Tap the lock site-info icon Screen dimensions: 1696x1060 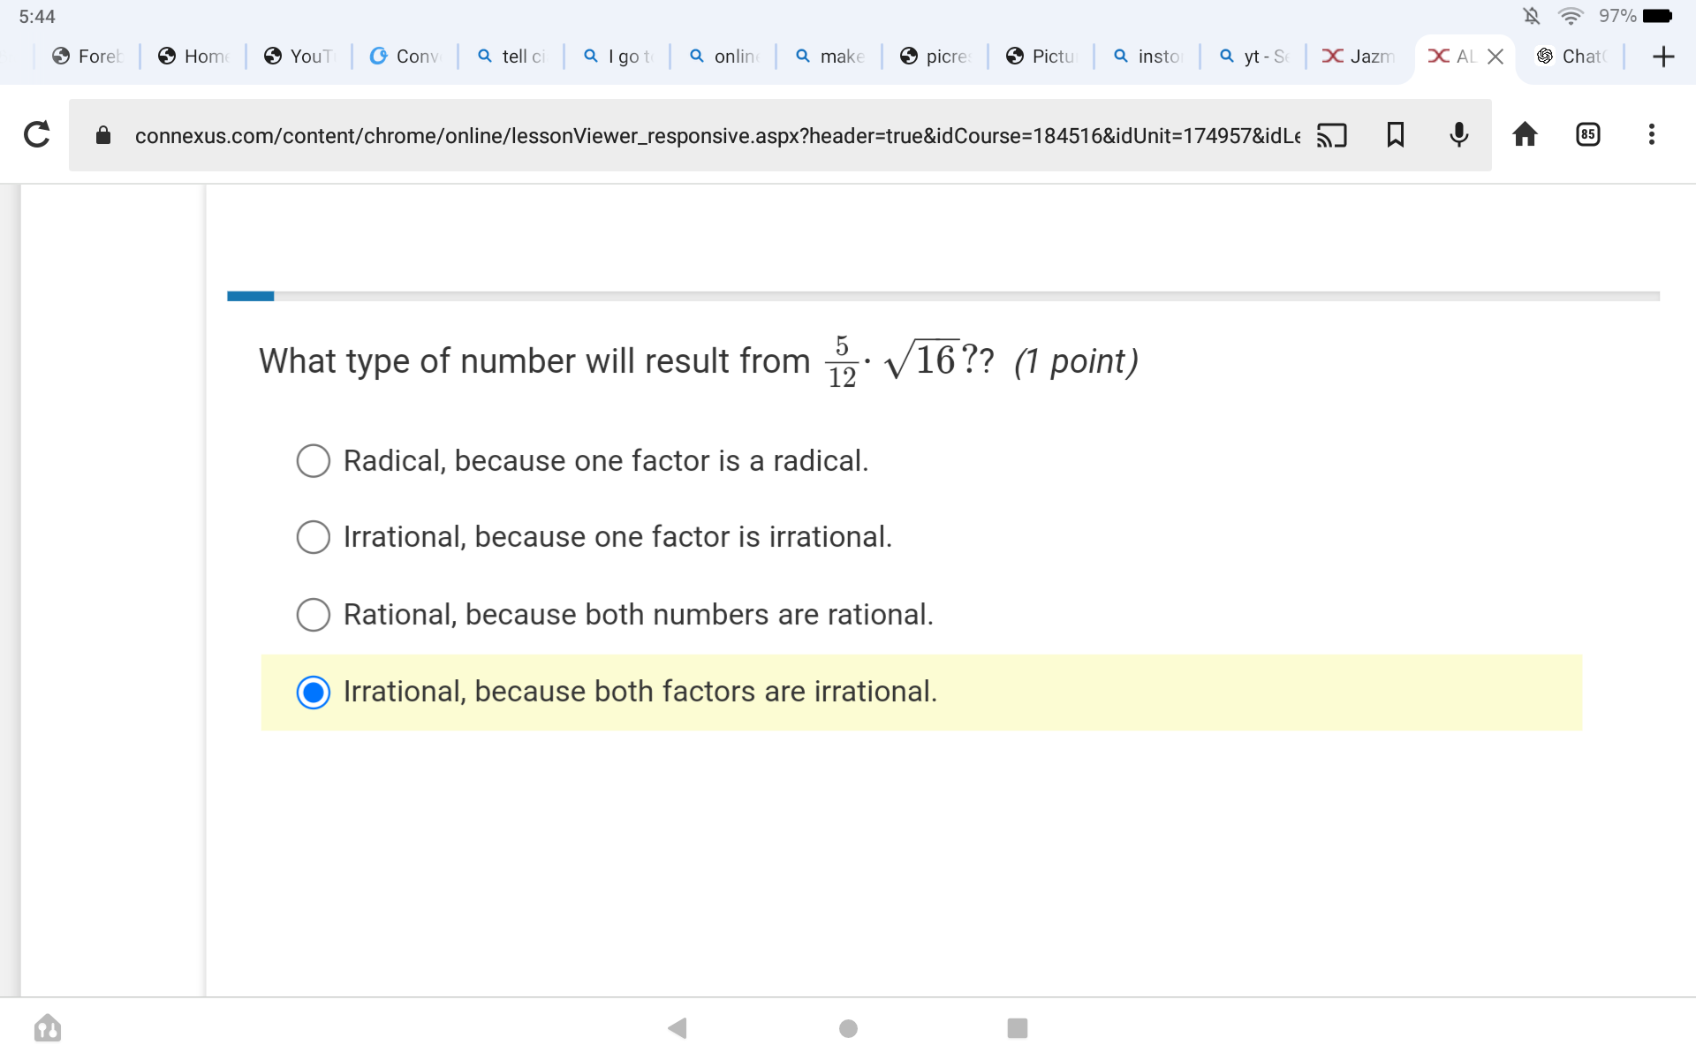(x=103, y=134)
